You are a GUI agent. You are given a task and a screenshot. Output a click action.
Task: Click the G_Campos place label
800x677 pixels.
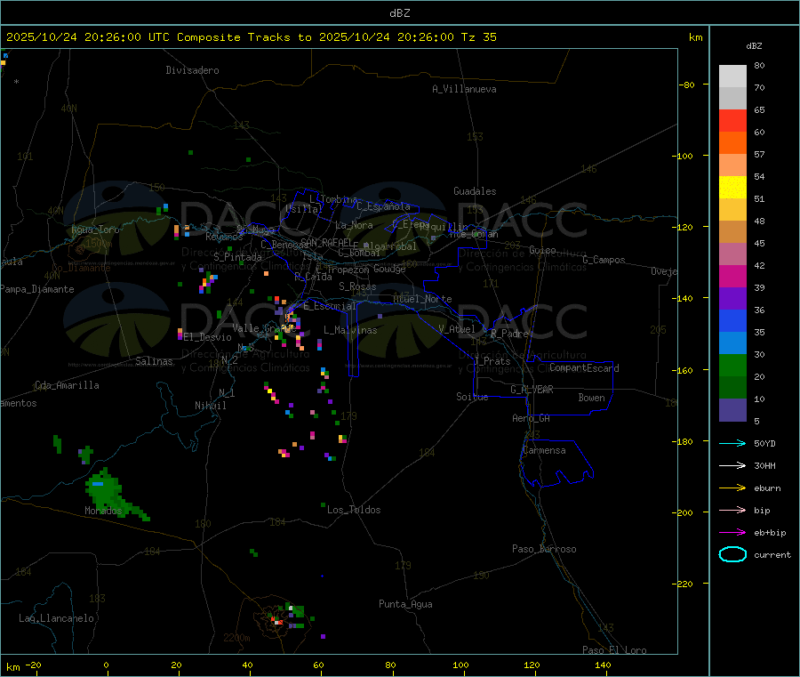click(604, 260)
